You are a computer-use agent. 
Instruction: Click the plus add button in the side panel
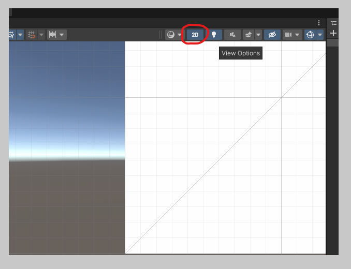coord(333,33)
